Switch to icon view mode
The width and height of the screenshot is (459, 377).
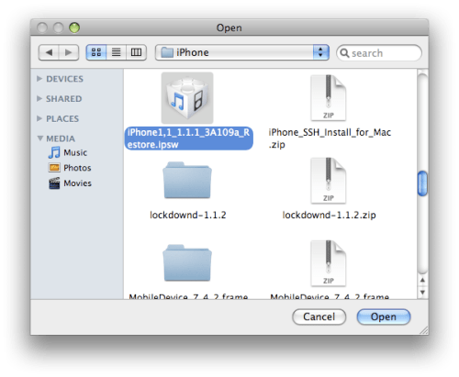pyautogui.click(x=96, y=52)
